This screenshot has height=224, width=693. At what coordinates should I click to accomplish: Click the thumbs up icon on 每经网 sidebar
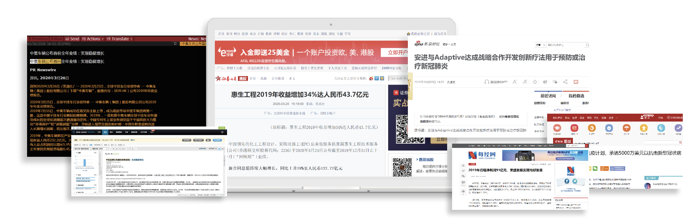[x=463, y=191]
